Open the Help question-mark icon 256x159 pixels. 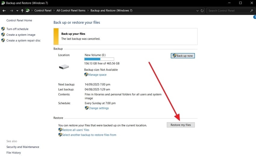[255, 17]
